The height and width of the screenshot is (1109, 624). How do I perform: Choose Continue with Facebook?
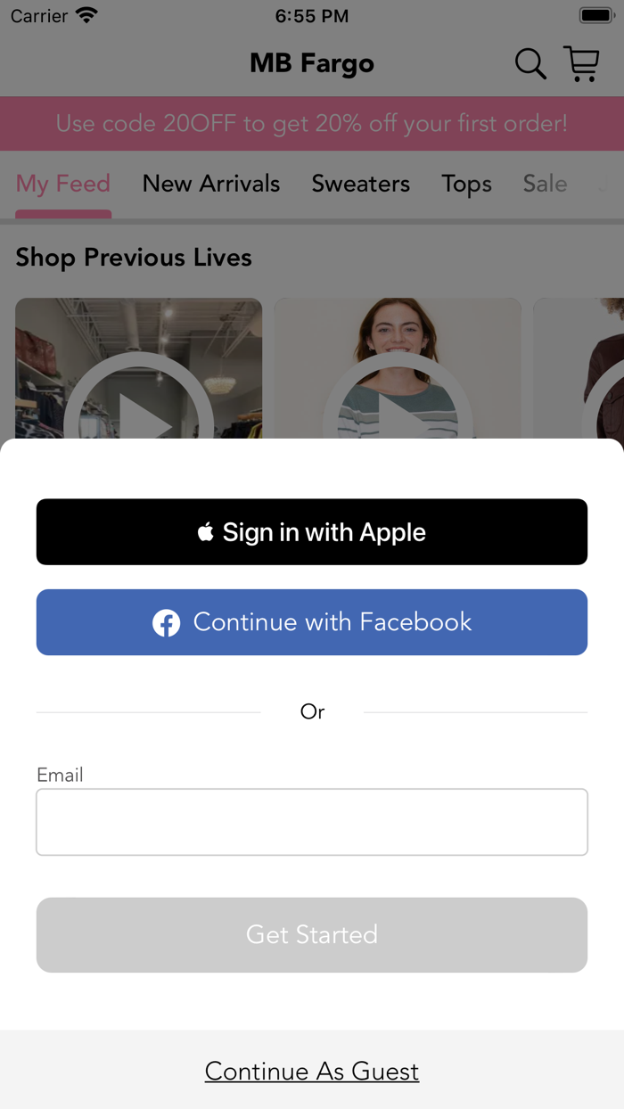[x=312, y=622]
